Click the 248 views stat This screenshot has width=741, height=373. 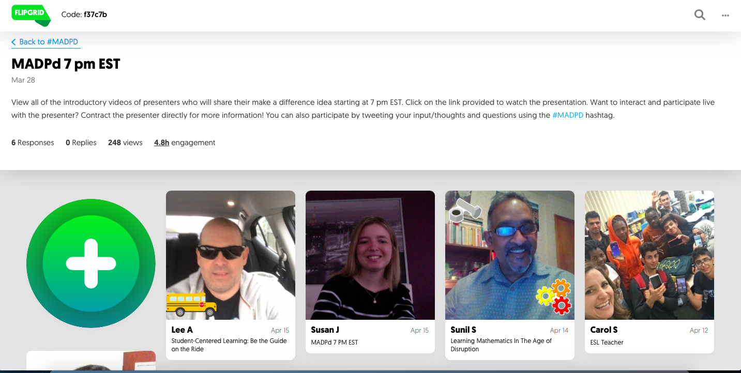click(125, 142)
